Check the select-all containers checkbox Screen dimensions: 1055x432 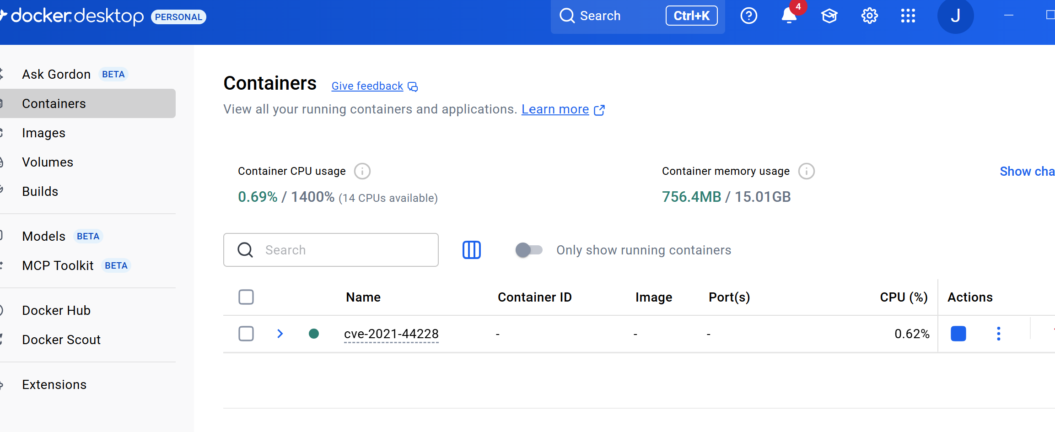246,297
